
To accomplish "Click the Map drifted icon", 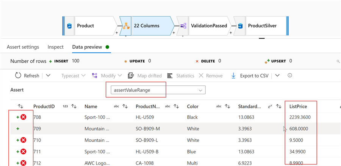I will click(131, 76).
